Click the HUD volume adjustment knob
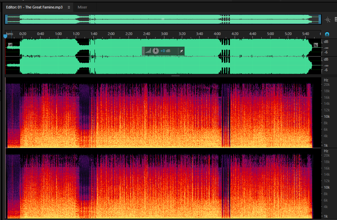Viewport: 337px width, 220px height. point(156,51)
